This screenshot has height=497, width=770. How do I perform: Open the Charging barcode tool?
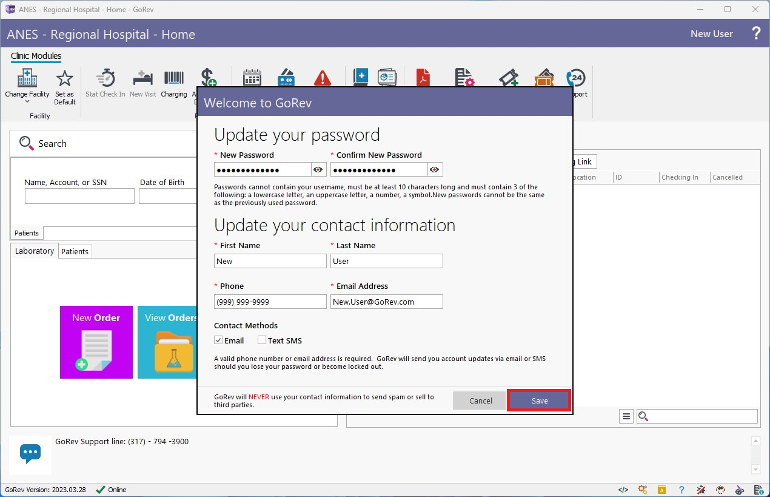174,78
